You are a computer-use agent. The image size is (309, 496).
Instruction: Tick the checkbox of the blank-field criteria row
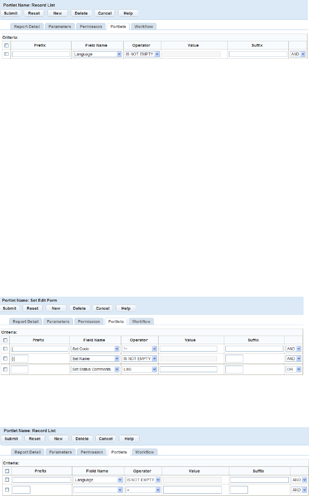point(7,490)
